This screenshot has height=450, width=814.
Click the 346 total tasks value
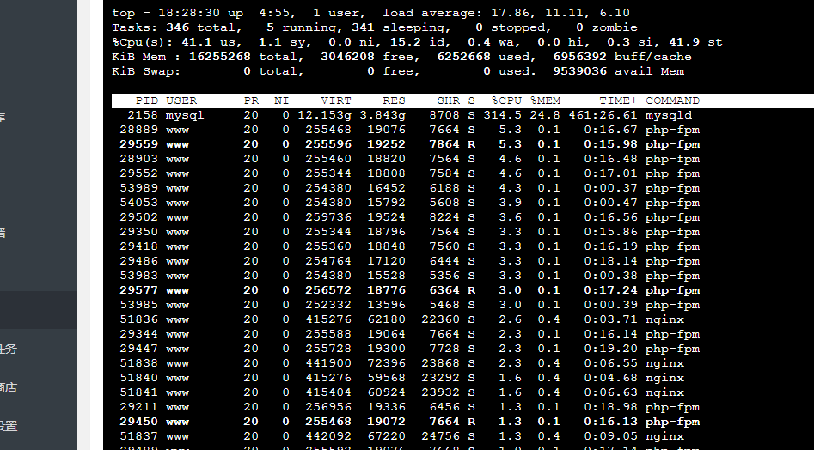[x=178, y=27]
